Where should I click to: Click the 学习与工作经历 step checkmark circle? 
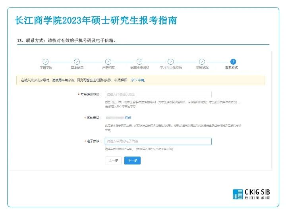tap(170, 62)
